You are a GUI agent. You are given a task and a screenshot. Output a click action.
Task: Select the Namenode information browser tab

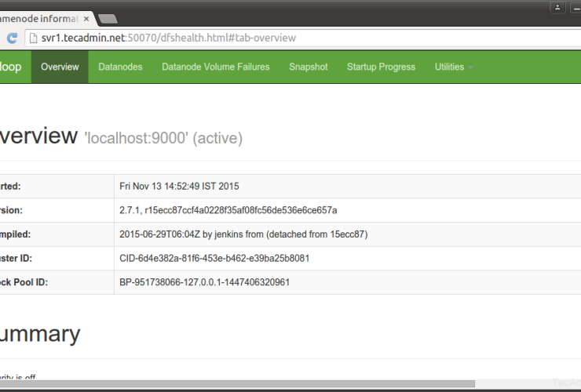click(39, 17)
